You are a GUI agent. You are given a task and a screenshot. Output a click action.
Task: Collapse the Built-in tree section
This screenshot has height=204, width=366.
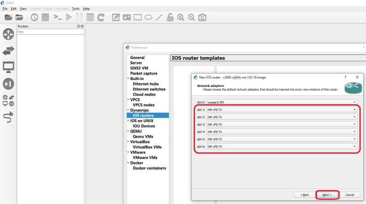[x=128, y=79]
